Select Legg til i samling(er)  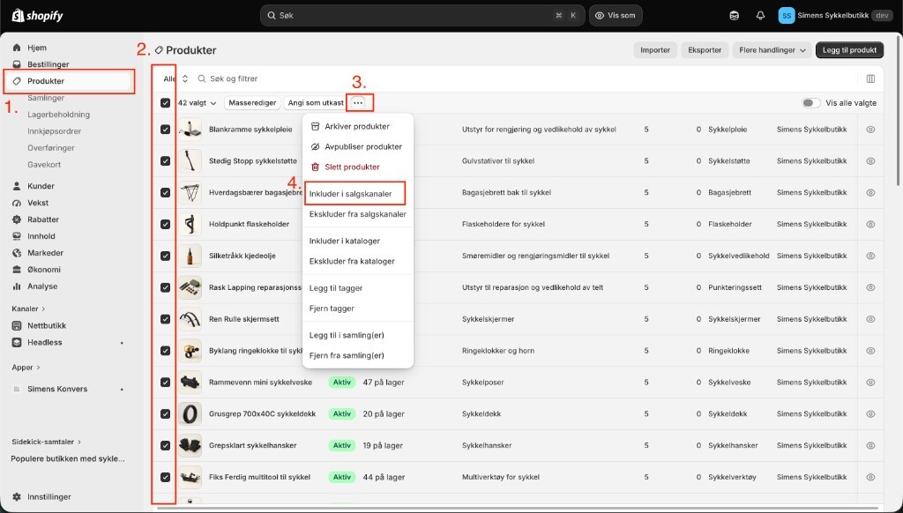(358, 335)
